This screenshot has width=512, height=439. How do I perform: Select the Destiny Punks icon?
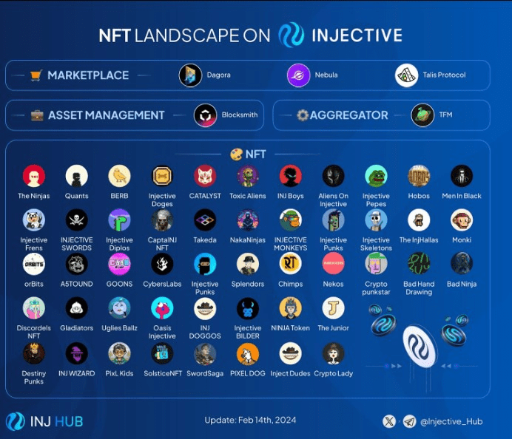point(34,354)
